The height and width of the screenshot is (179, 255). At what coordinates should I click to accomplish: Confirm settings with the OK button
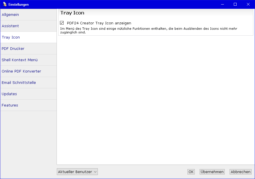(x=191, y=172)
